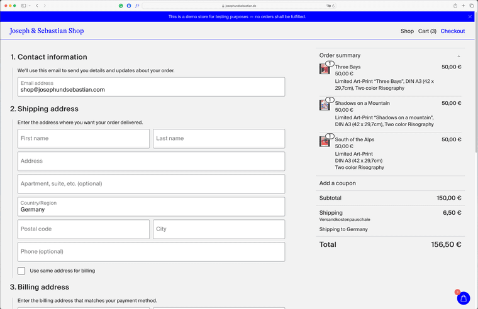Dismiss the blue demo store banner
Screen dimensions: 478x309
point(470,17)
